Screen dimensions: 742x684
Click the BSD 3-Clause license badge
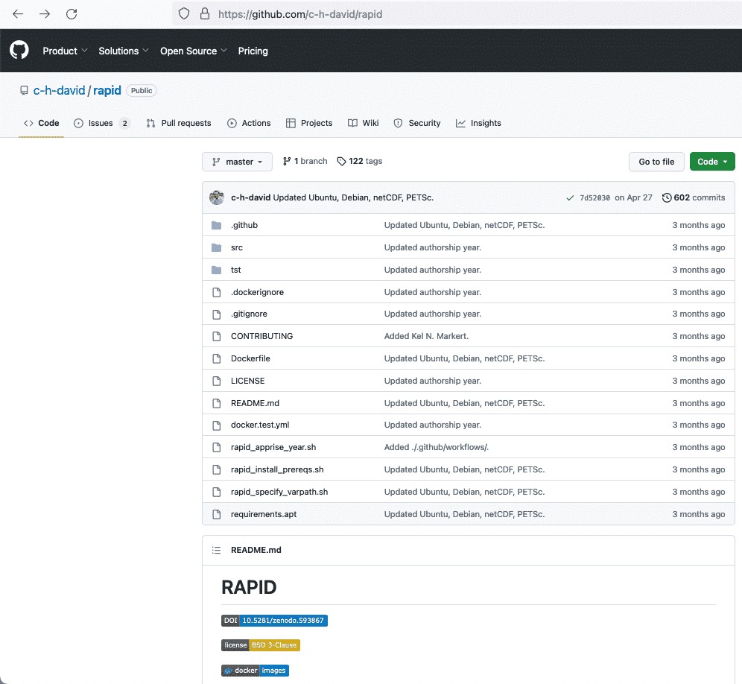261,645
